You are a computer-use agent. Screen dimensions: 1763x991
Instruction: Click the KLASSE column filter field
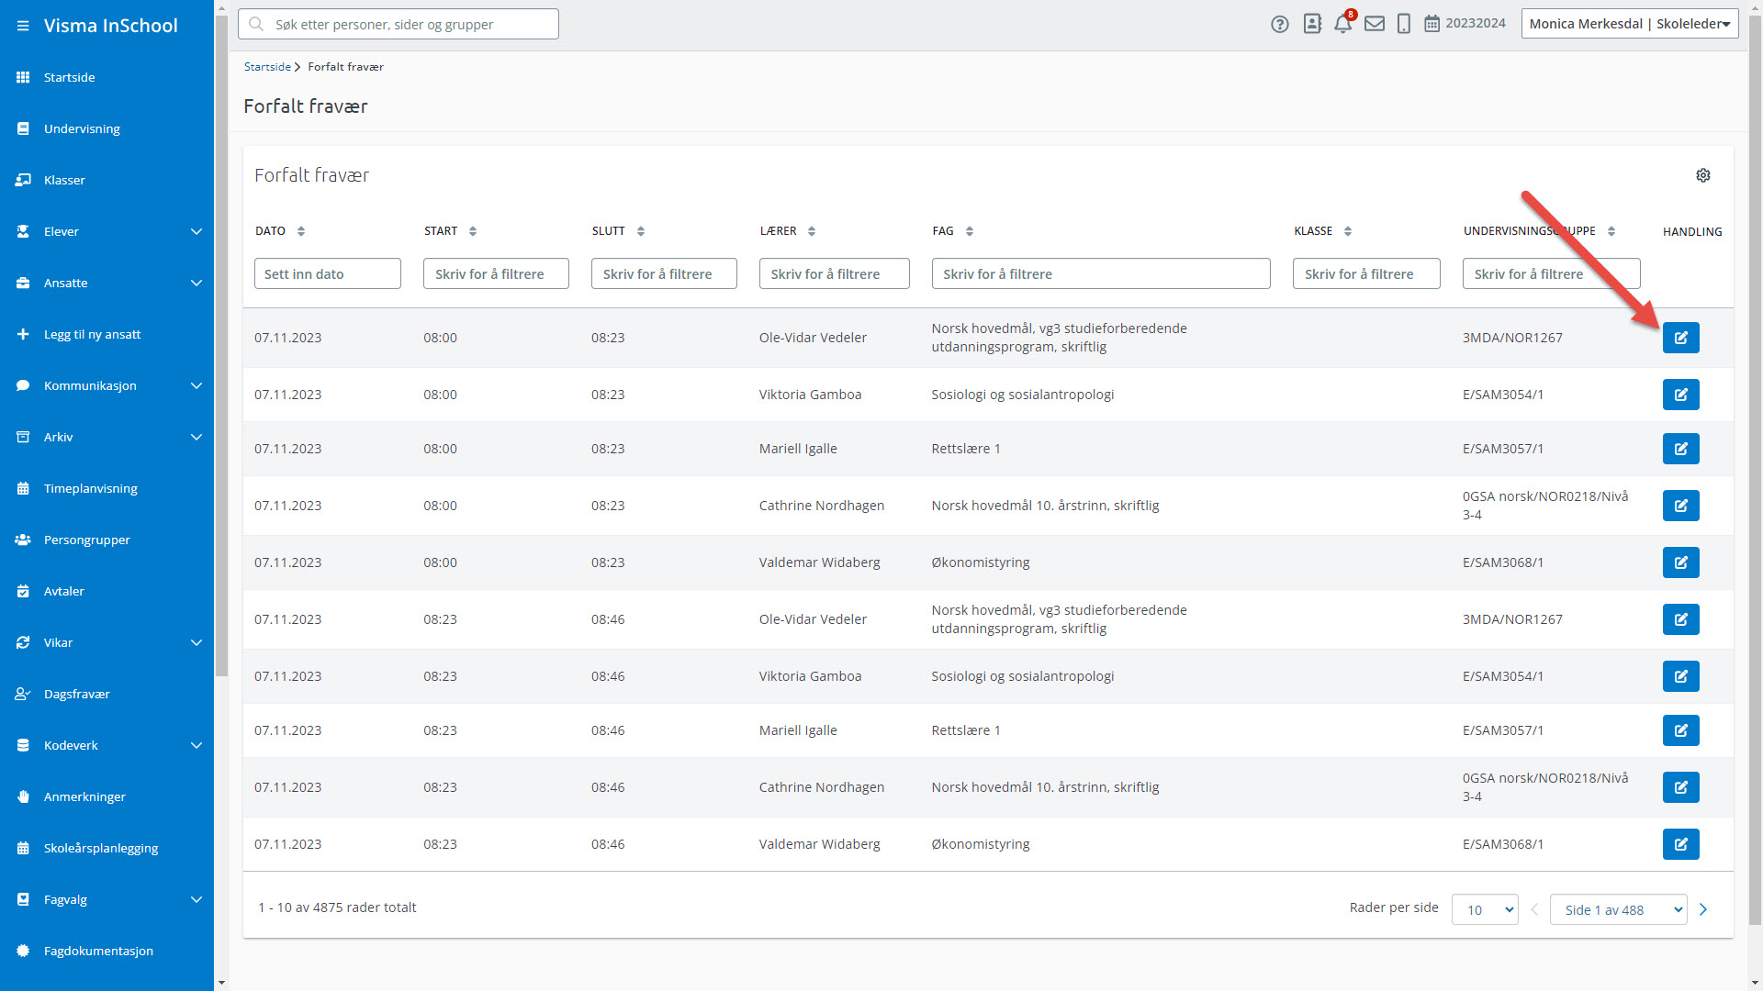point(1366,273)
